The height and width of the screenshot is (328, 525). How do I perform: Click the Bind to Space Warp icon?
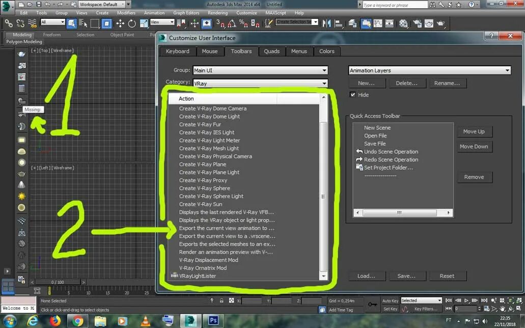coord(32,23)
